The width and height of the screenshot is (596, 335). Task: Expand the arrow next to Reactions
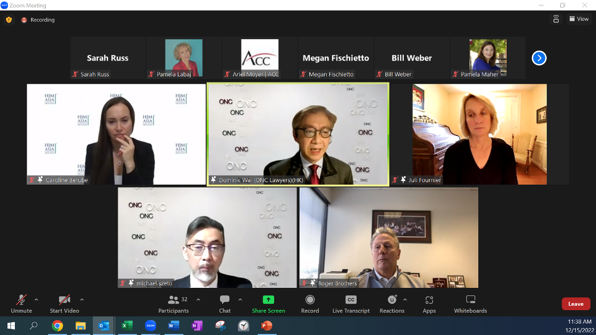[405, 300]
